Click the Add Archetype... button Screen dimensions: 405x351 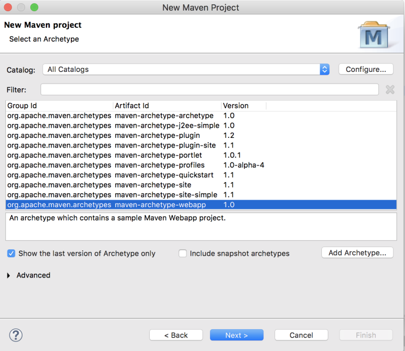click(x=357, y=252)
